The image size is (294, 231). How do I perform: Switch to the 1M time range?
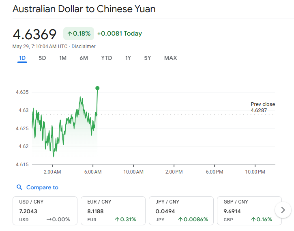(x=63, y=58)
